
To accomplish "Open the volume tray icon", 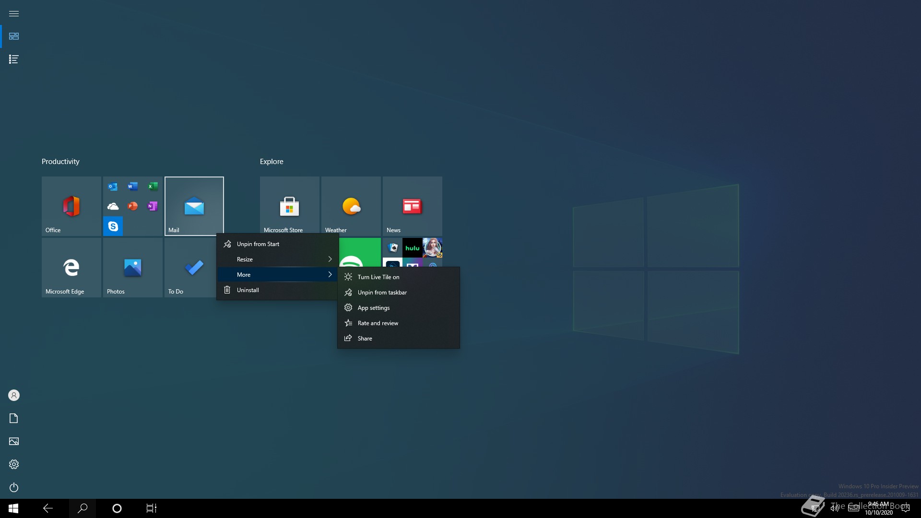I will (x=835, y=508).
